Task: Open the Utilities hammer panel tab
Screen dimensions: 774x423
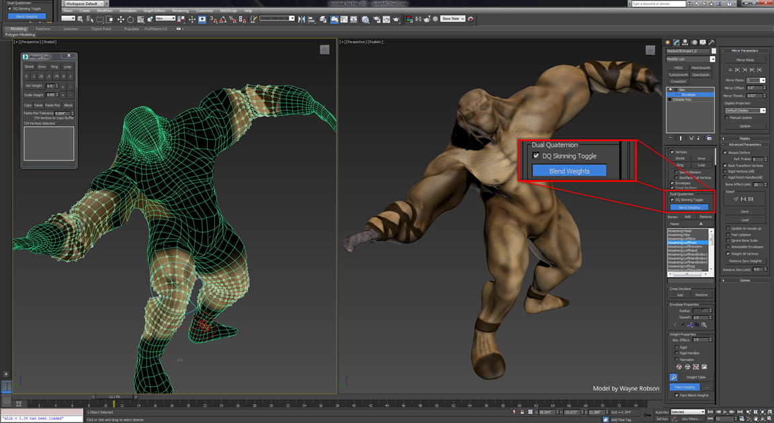Action: click(x=712, y=42)
